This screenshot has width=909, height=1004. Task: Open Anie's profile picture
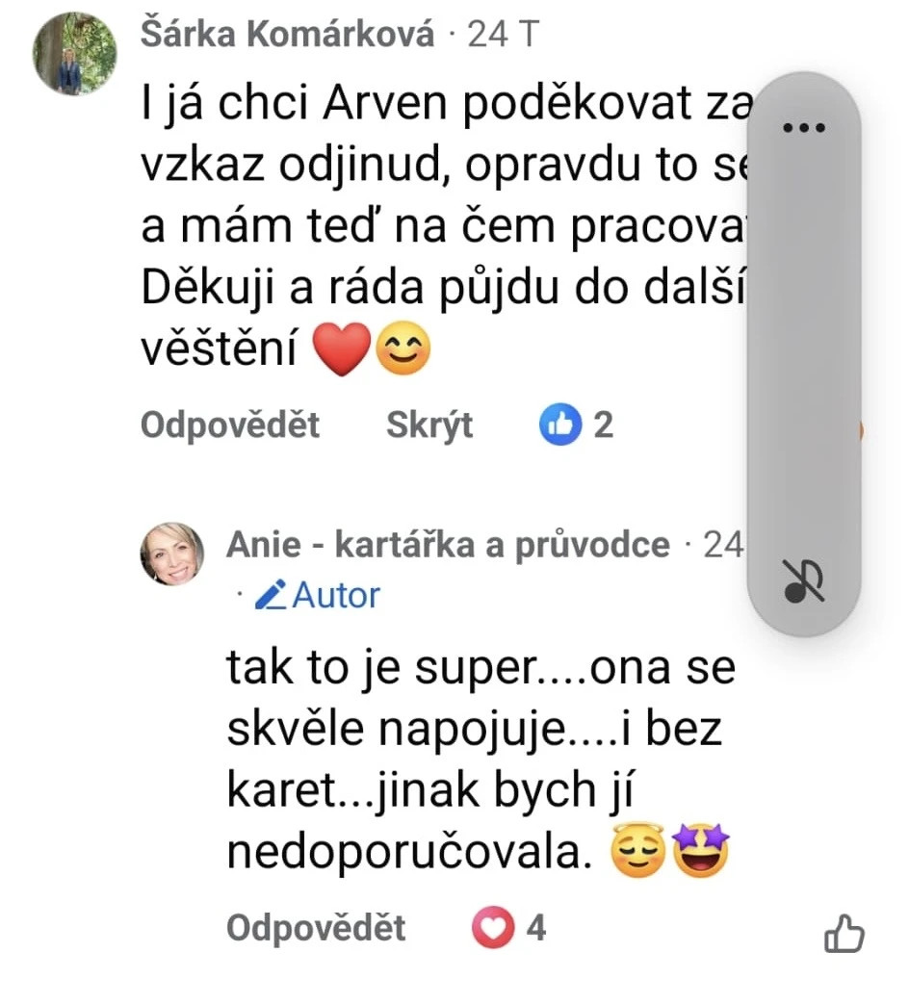point(171,553)
